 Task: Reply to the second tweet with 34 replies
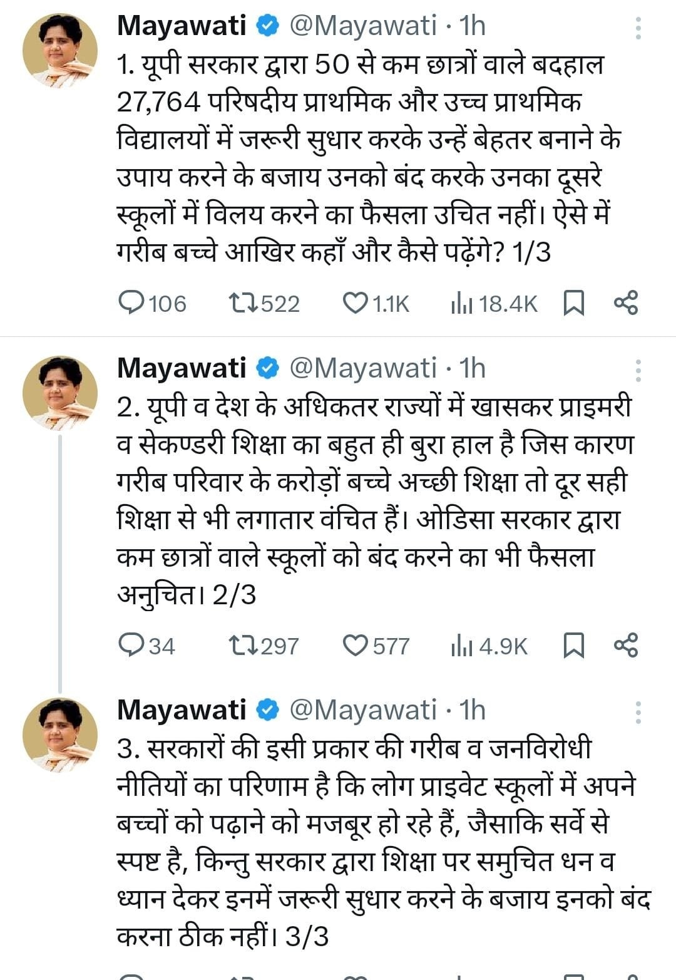[x=131, y=646]
